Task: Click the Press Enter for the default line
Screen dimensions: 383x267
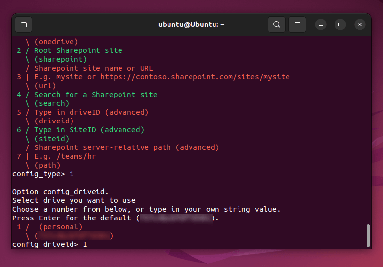Action: pos(74,218)
